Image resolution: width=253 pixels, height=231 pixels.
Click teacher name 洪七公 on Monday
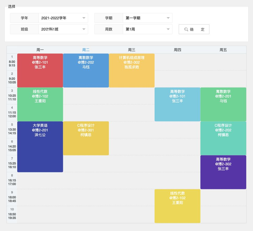(x=40, y=135)
